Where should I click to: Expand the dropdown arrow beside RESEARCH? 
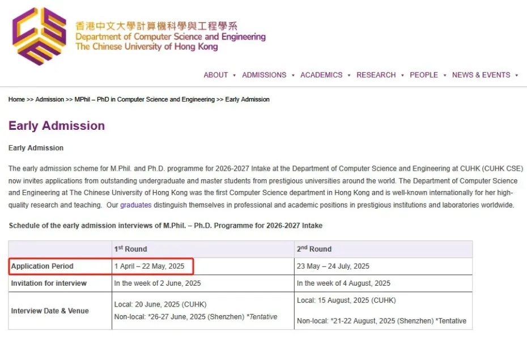[x=402, y=75]
